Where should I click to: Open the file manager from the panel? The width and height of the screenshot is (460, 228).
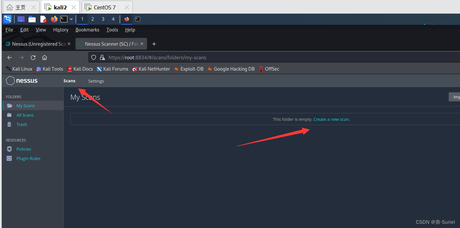(x=32, y=19)
